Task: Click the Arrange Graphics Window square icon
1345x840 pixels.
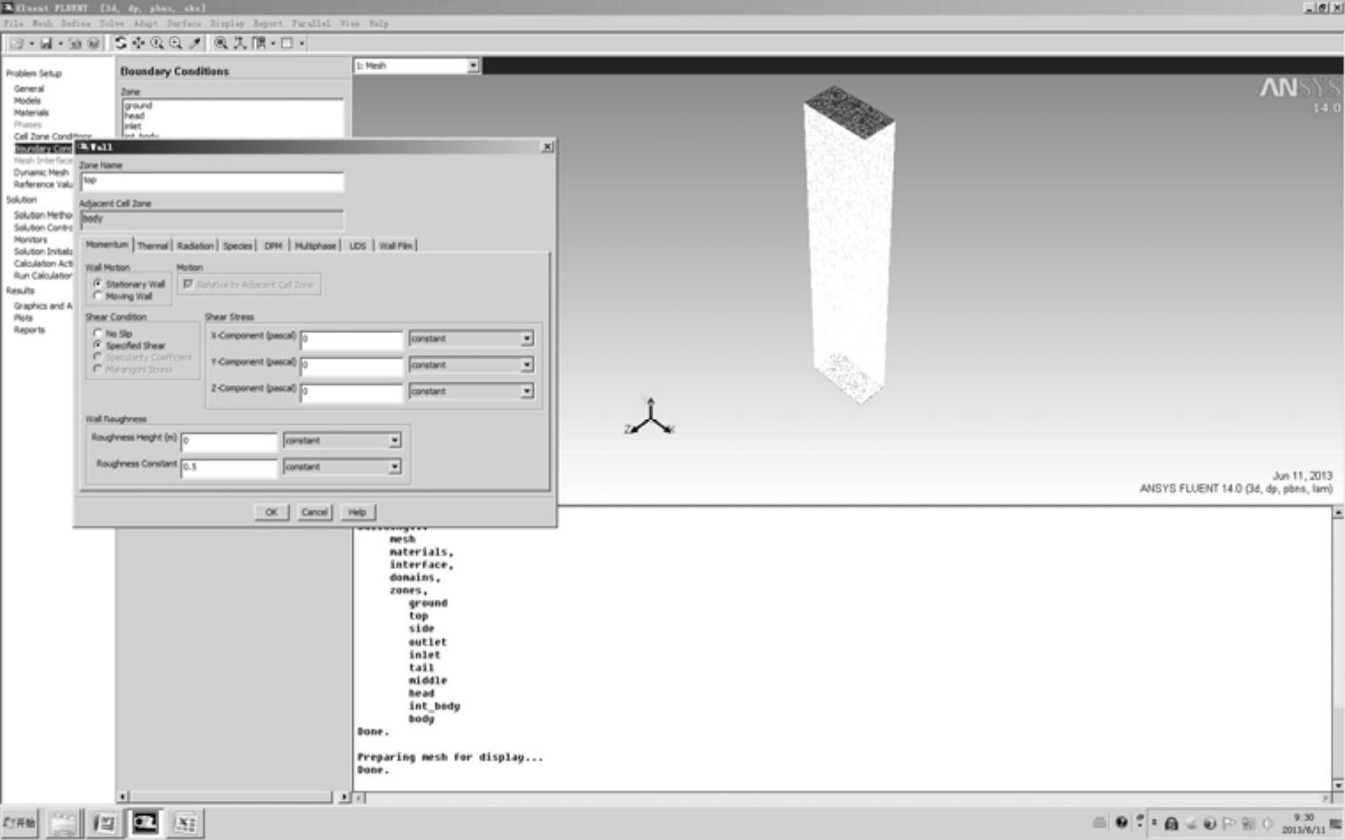Action: tap(287, 42)
